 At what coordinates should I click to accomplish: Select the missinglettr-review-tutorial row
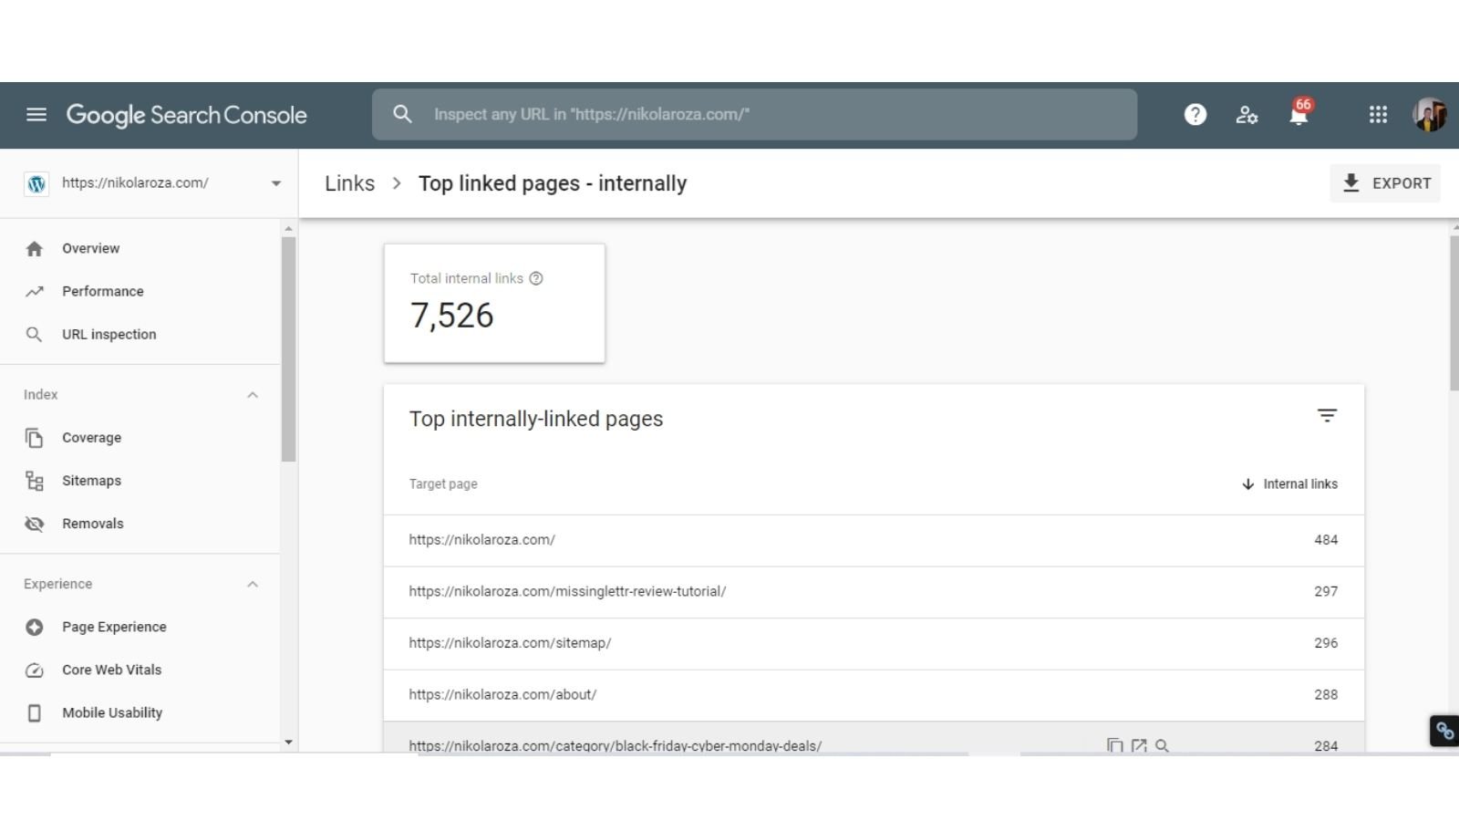tap(874, 592)
